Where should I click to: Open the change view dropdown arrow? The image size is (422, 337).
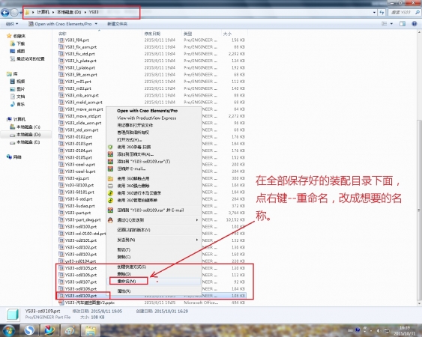(391, 24)
